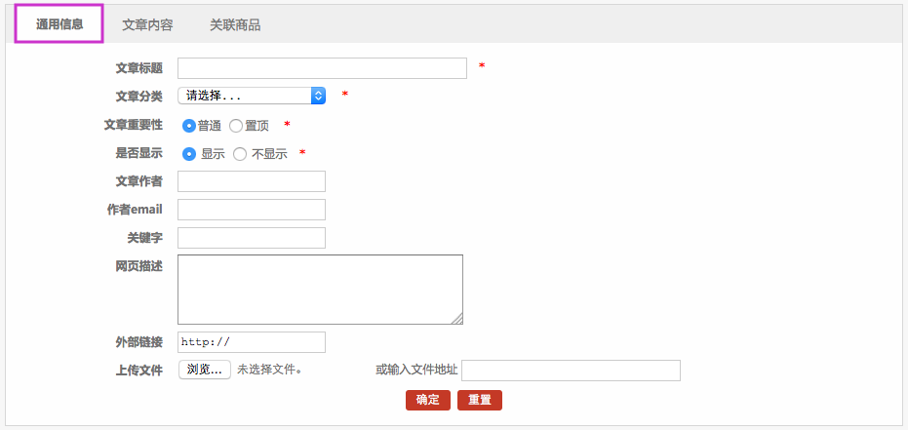Click the 重置 reset button

480,400
